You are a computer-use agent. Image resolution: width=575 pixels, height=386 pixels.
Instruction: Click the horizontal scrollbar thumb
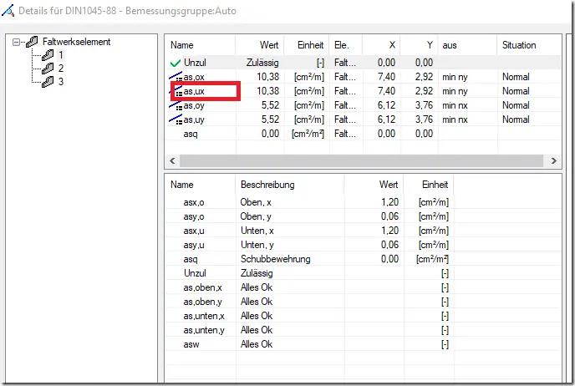(361, 161)
